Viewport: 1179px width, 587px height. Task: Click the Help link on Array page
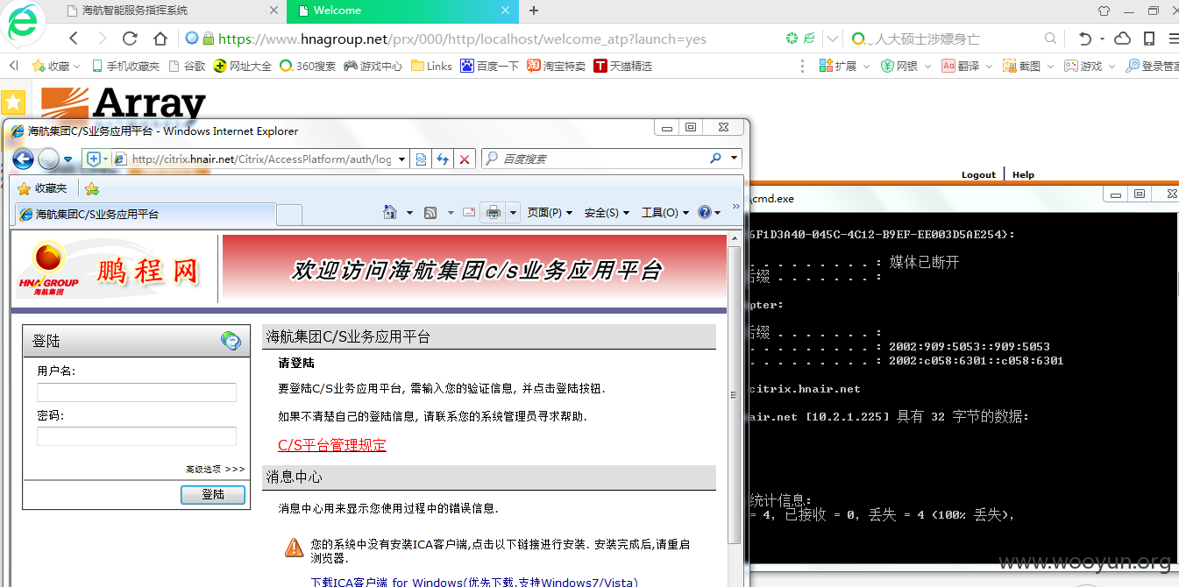tap(1023, 174)
